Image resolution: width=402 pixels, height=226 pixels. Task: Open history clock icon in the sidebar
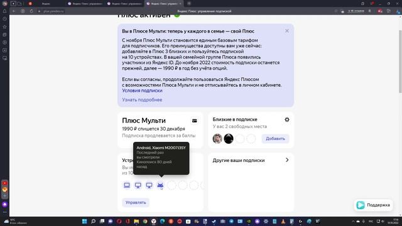(x=4, y=19)
